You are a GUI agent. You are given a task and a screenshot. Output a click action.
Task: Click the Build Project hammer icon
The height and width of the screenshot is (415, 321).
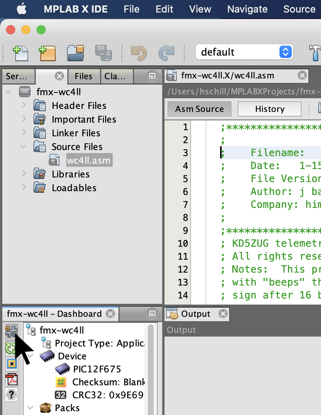(x=315, y=53)
